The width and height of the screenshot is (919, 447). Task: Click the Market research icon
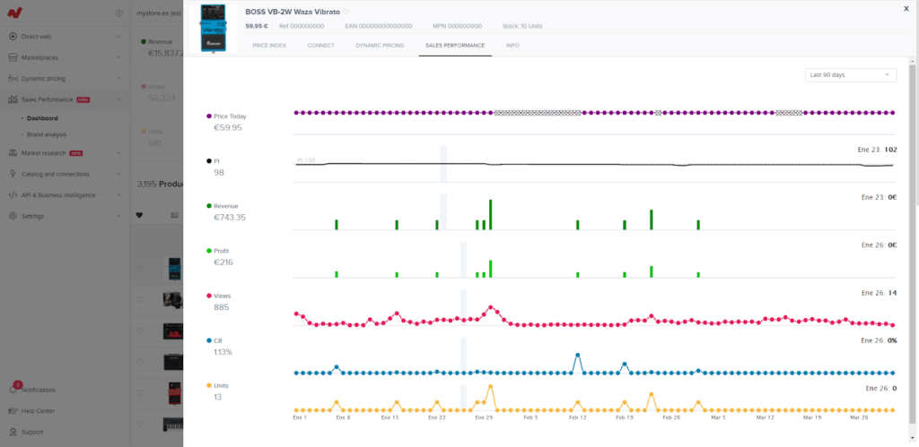[13, 152]
